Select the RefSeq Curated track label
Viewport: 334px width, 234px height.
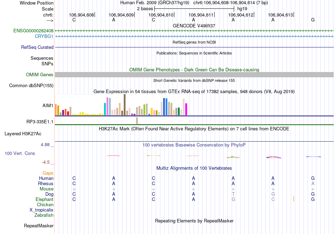point(37,47)
